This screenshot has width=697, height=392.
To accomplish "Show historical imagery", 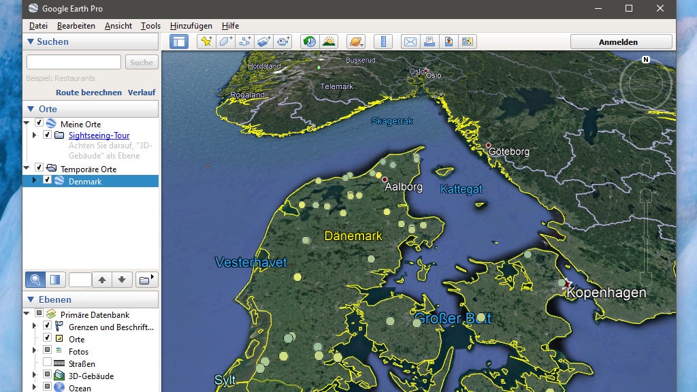I will [308, 42].
